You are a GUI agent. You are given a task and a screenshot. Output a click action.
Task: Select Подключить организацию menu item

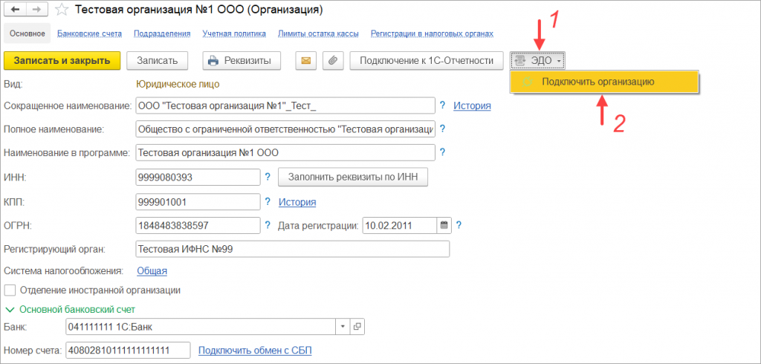pos(598,82)
